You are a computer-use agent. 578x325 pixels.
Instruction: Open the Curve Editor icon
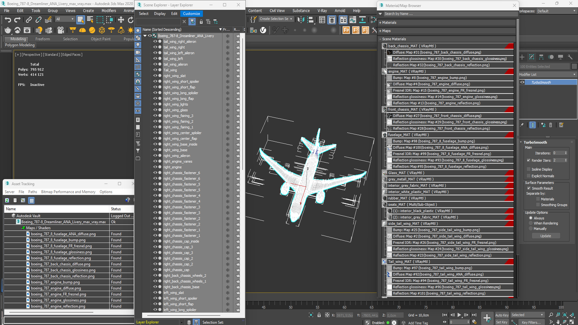click(x=353, y=20)
